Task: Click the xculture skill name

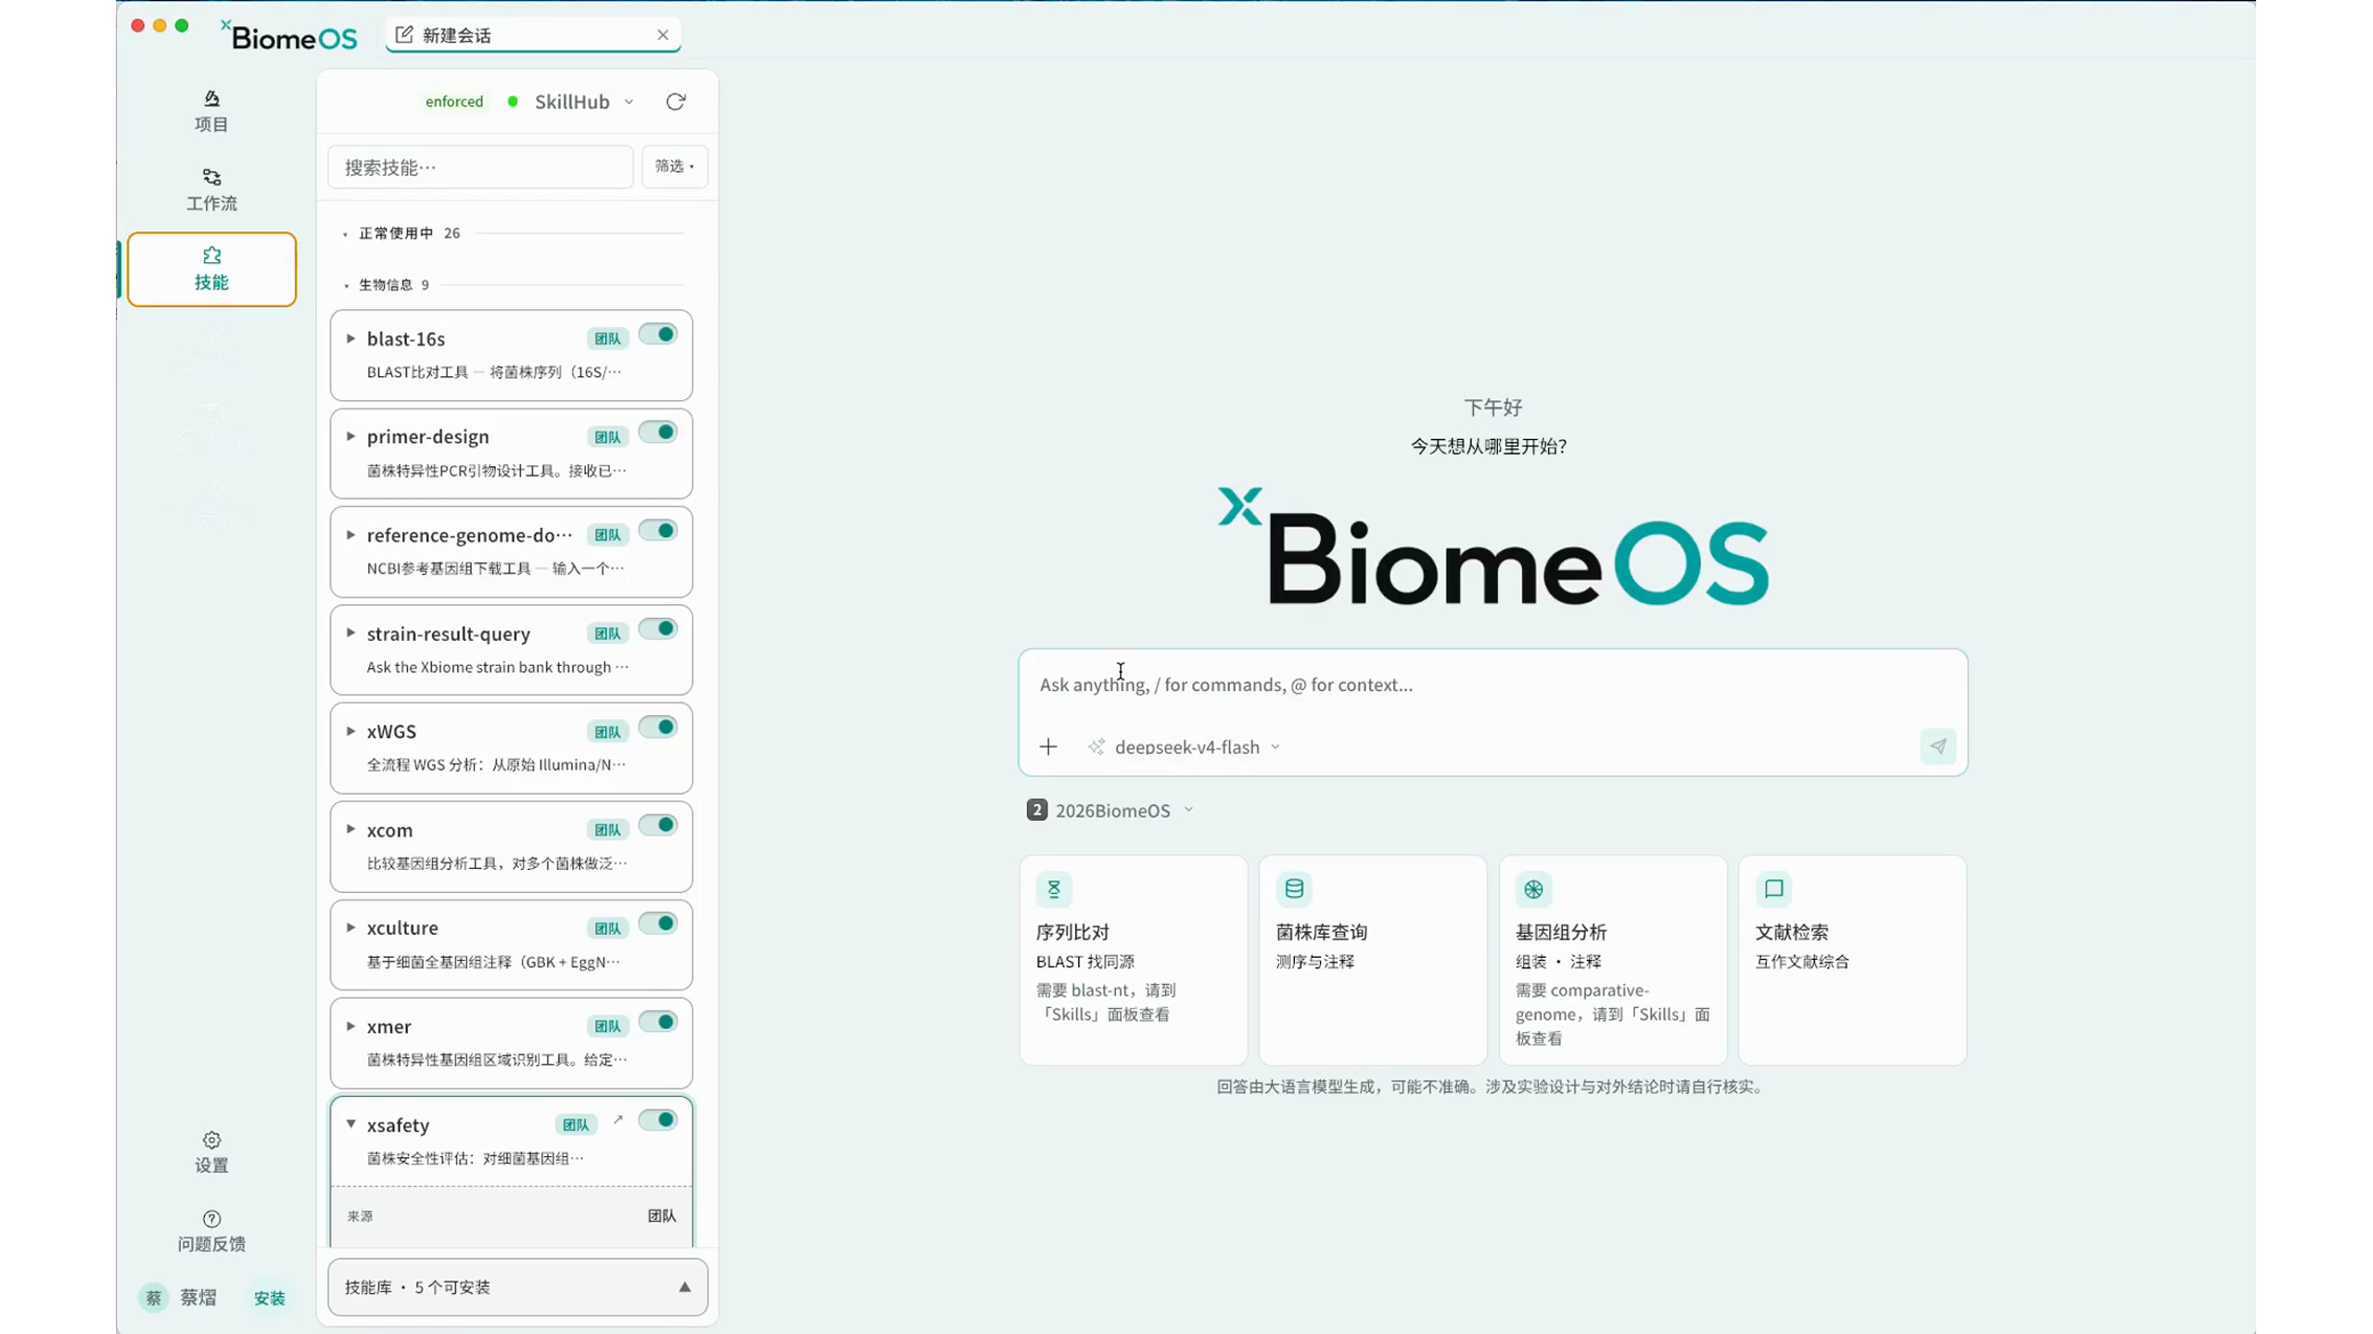Action: (x=402, y=928)
